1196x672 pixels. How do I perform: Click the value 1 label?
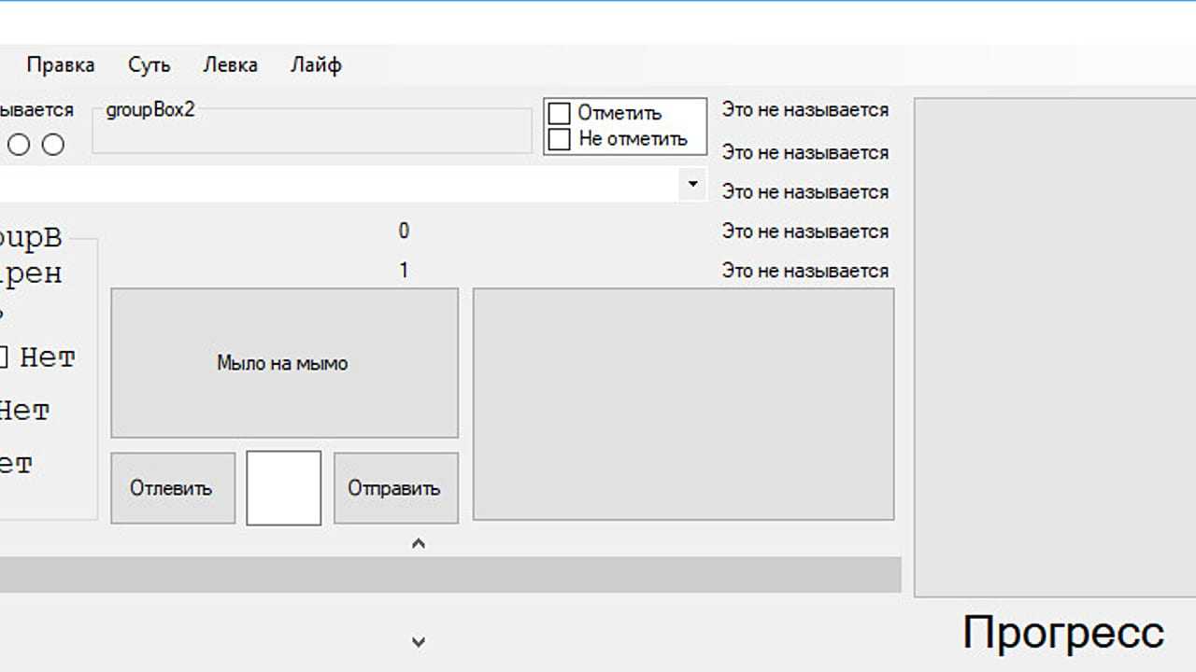pos(404,271)
